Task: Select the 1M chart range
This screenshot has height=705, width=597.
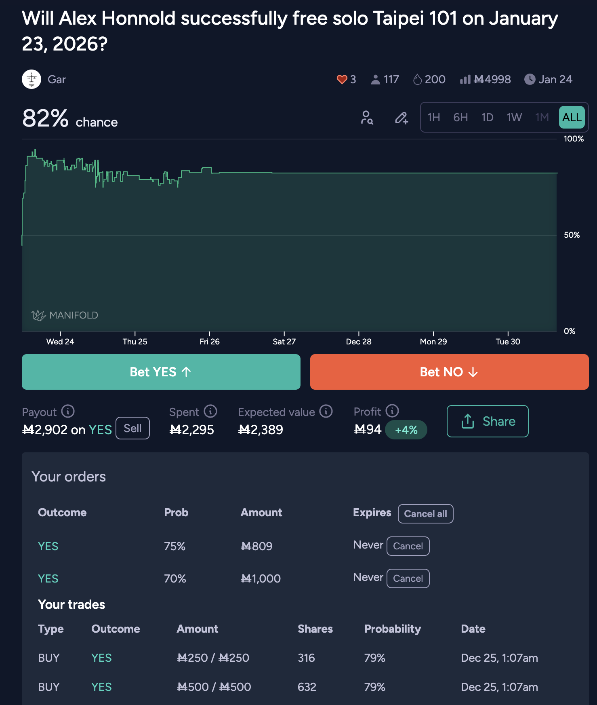Action: tap(542, 118)
